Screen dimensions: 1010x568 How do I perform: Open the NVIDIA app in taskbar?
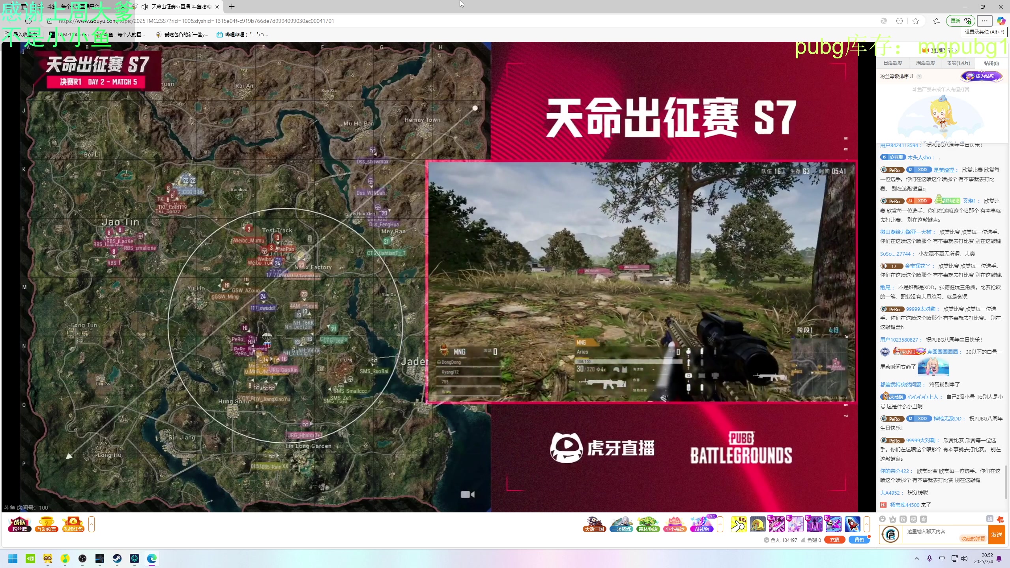pyautogui.click(x=30, y=559)
